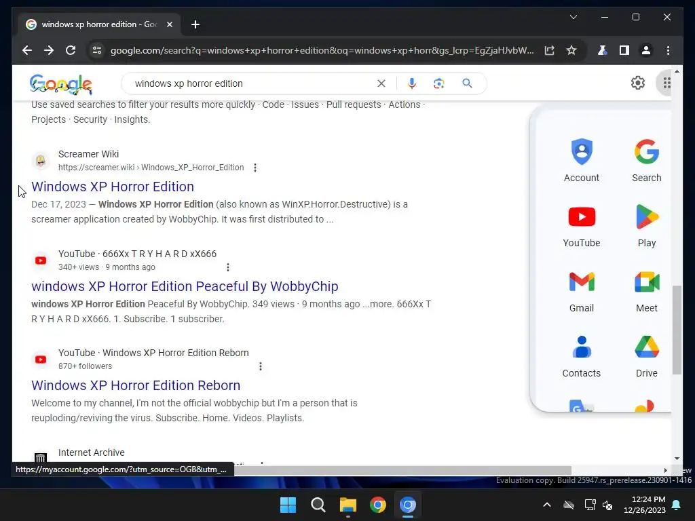The width and height of the screenshot is (695, 521).
Task: Open the Windows Start menu
Action: coord(288,505)
